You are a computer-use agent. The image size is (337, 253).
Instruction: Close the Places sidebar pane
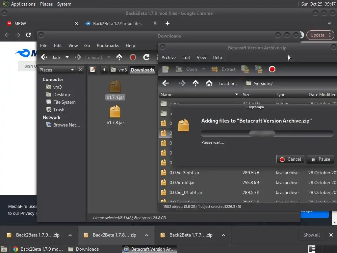(x=80, y=70)
